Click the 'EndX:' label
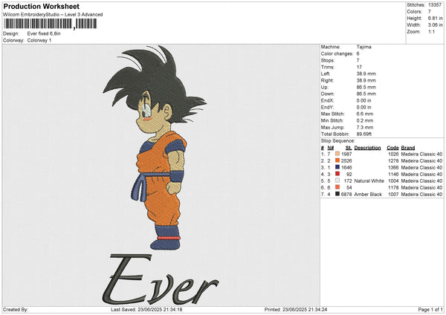 click(327, 100)
